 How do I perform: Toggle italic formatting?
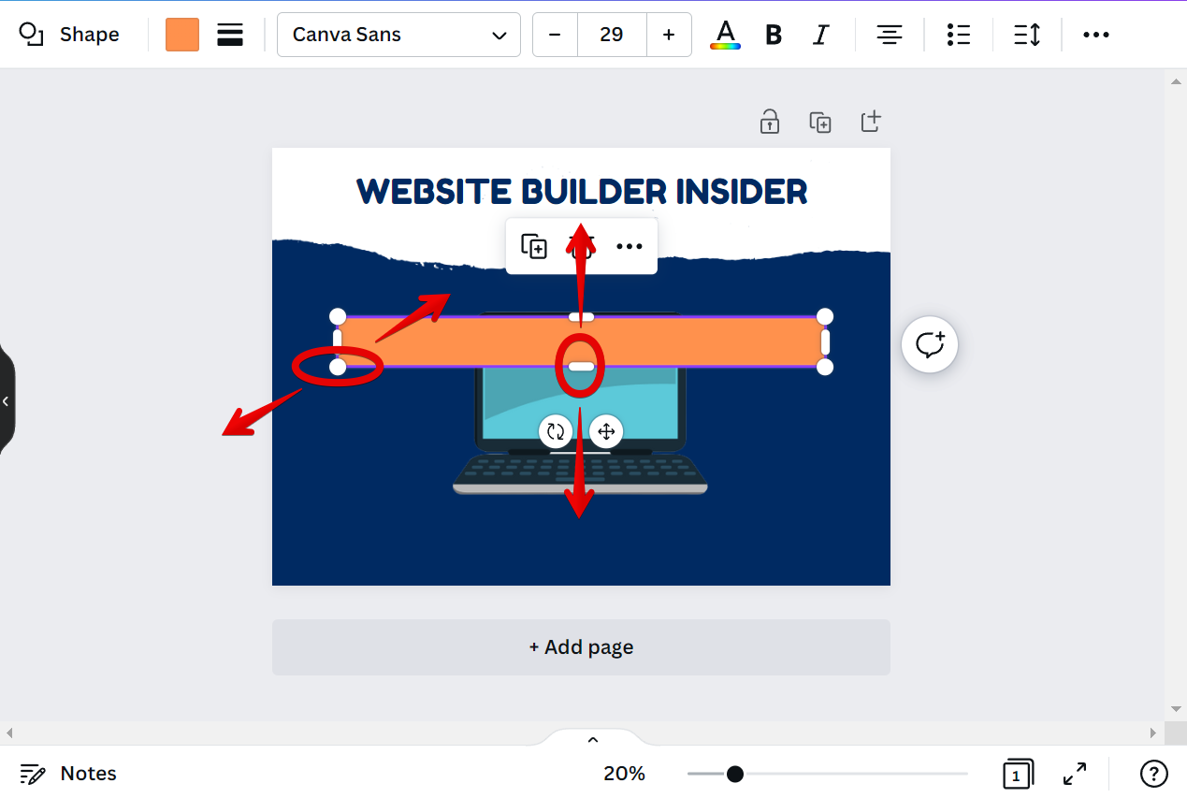pyautogui.click(x=821, y=35)
